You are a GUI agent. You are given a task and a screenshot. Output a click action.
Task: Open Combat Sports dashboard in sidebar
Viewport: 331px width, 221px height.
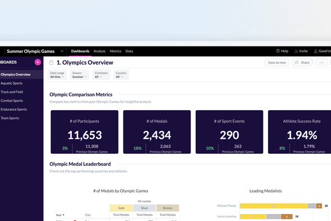(12, 100)
